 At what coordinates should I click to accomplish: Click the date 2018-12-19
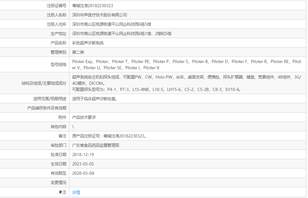pyautogui.click(x=83, y=155)
